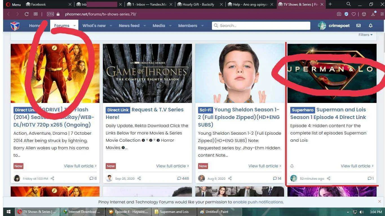This screenshot has height=216, width=385.
Task: Open the speed dial grid icon
Action: [x=36, y=14]
